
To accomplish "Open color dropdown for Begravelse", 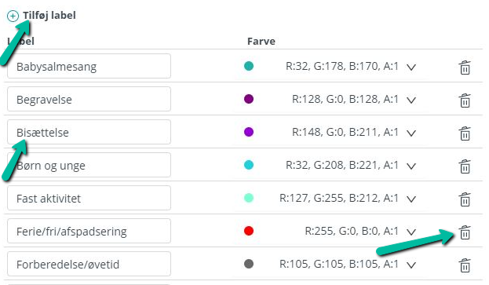I will click(411, 100).
